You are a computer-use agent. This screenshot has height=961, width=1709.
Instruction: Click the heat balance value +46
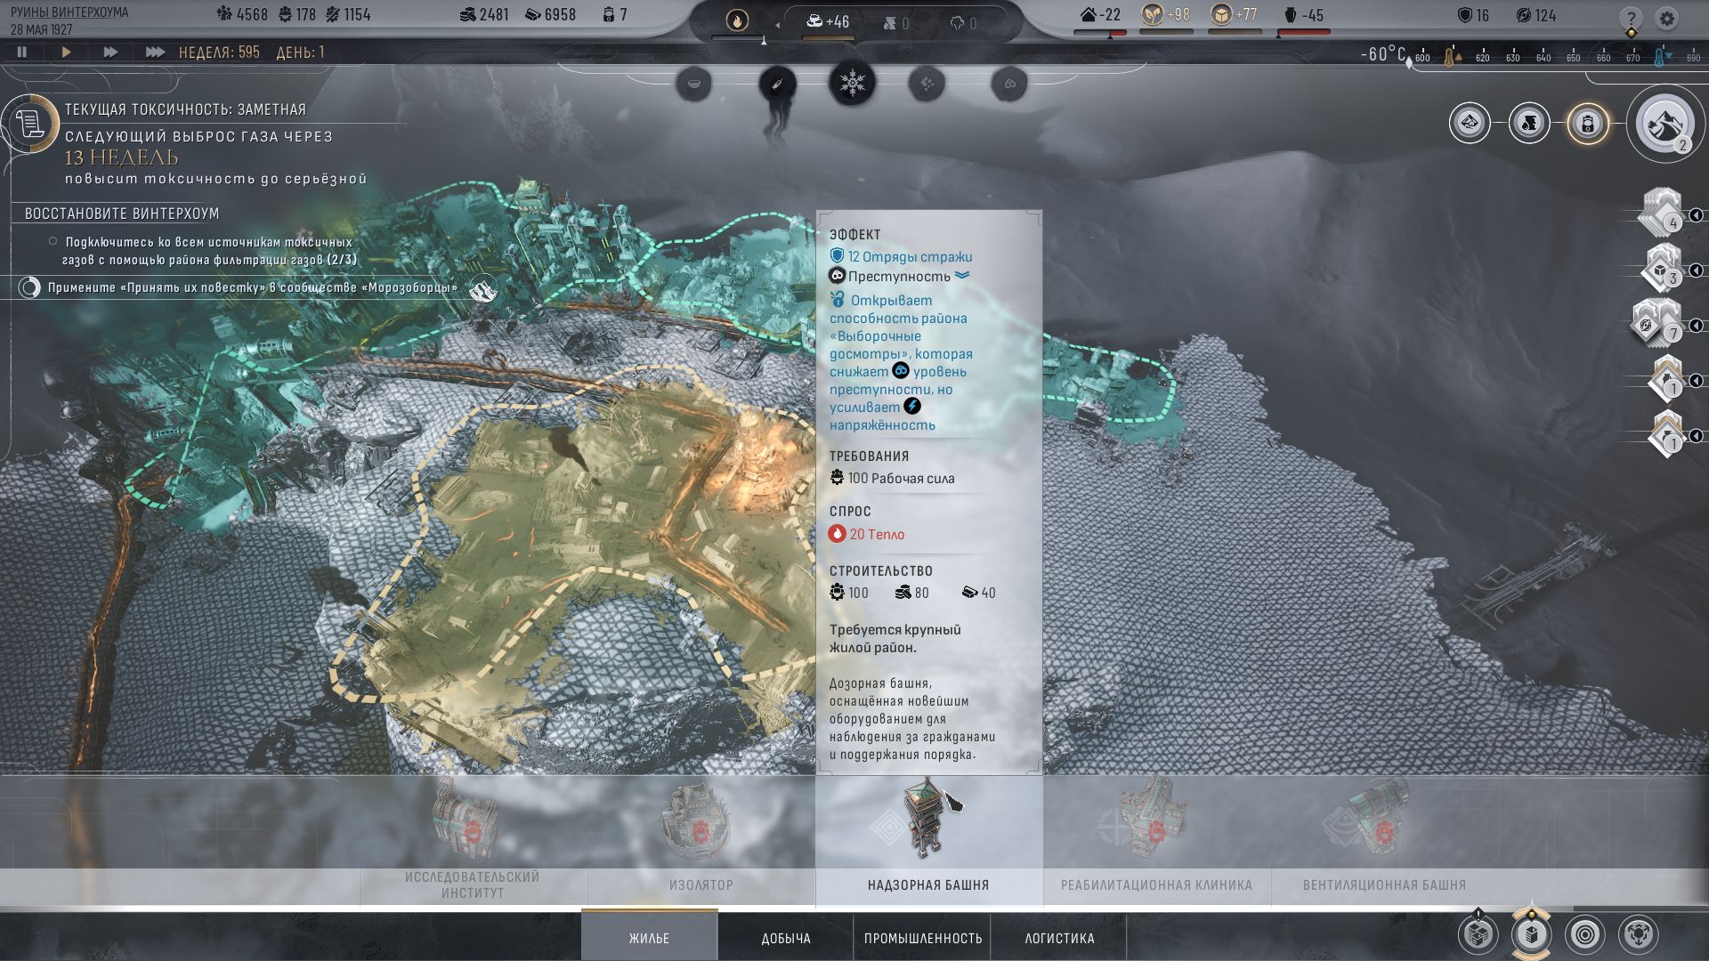(828, 21)
